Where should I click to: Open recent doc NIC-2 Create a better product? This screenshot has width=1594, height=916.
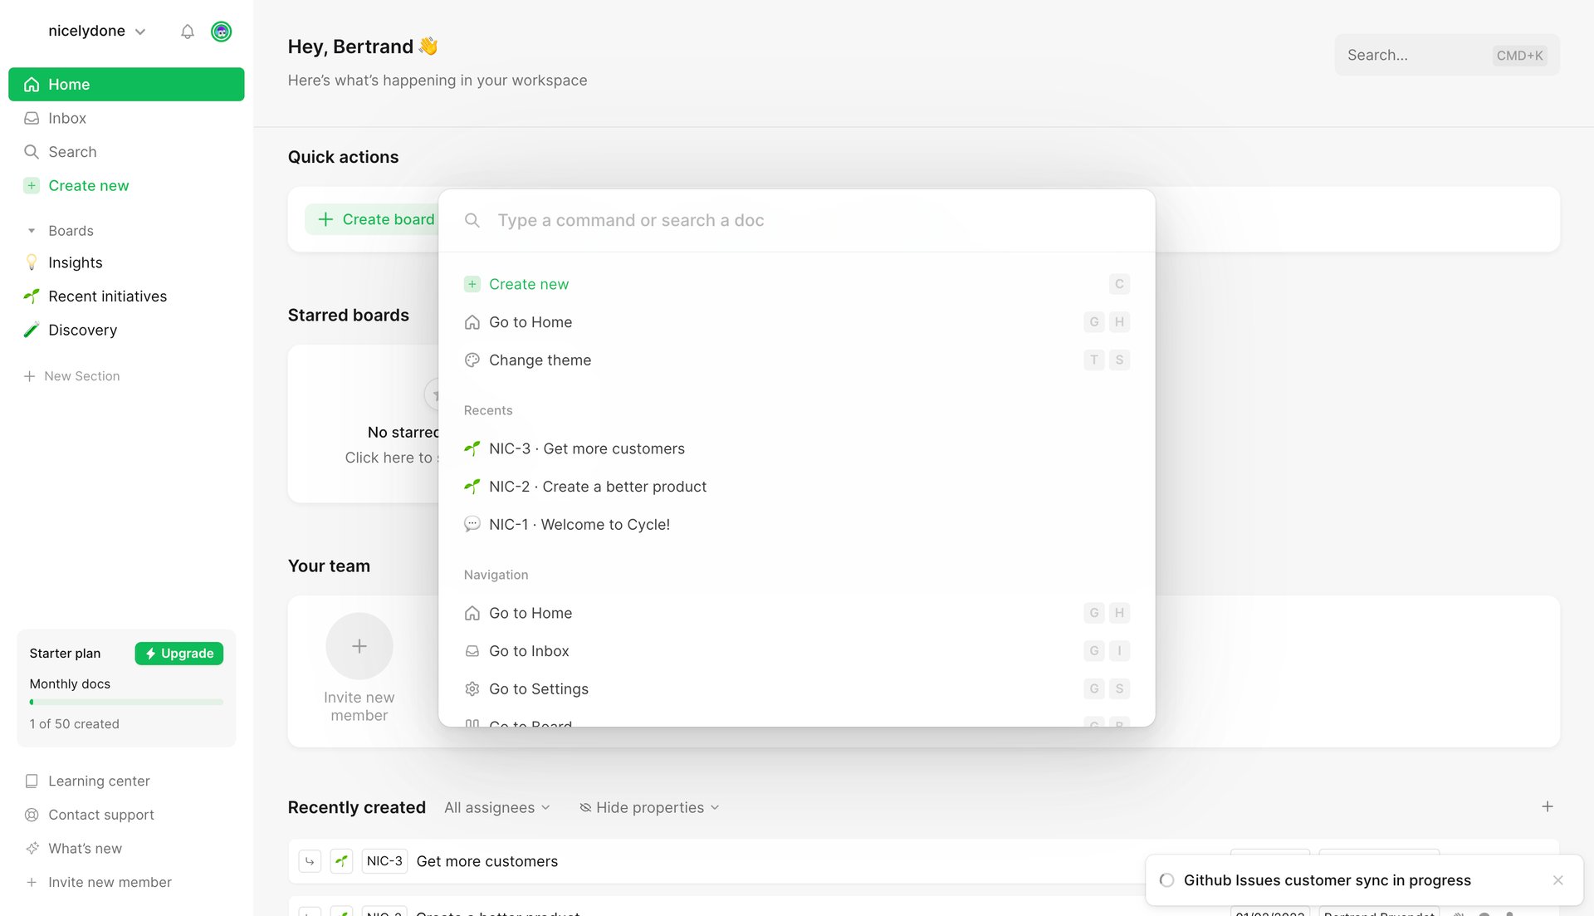pyautogui.click(x=597, y=487)
